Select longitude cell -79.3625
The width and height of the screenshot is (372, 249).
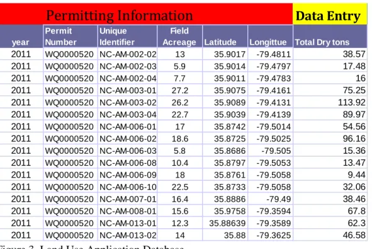point(270,235)
